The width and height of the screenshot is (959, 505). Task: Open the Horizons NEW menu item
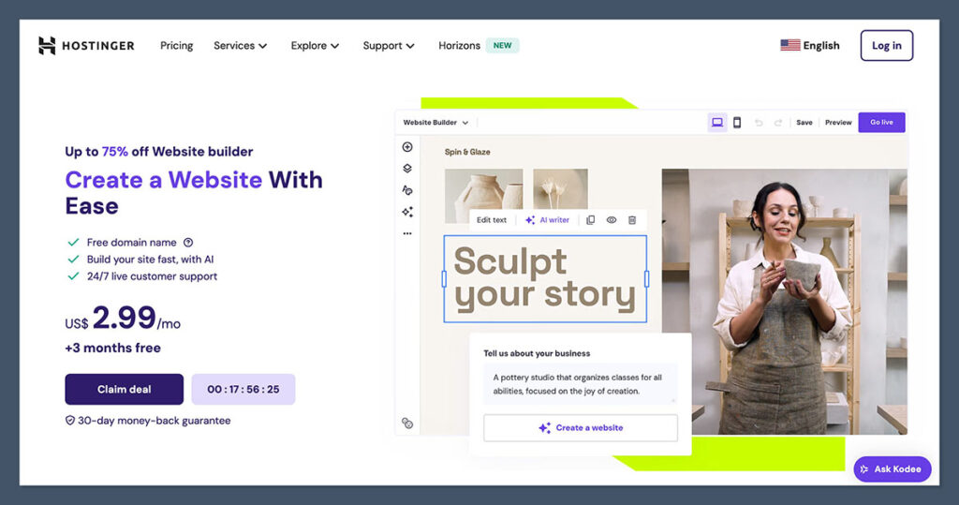coord(479,45)
